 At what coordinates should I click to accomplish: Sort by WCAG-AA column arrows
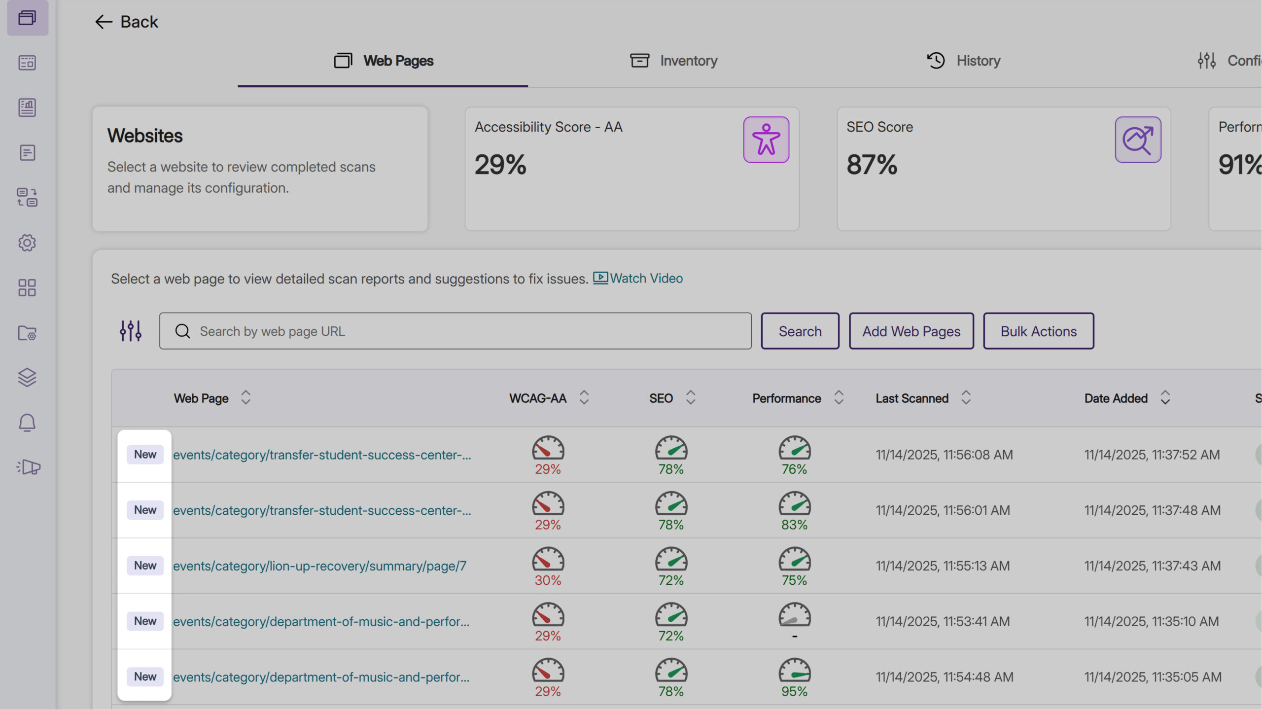point(584,398)
